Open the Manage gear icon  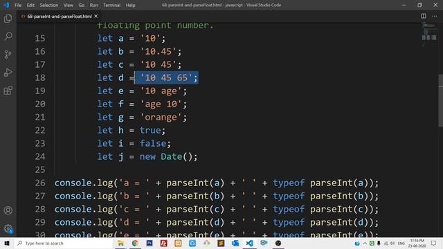click(x=8, y=228)
